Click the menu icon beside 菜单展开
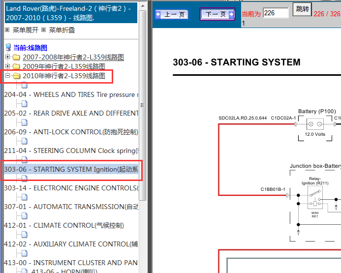341x273 pixels. click(x=7, y=30)
